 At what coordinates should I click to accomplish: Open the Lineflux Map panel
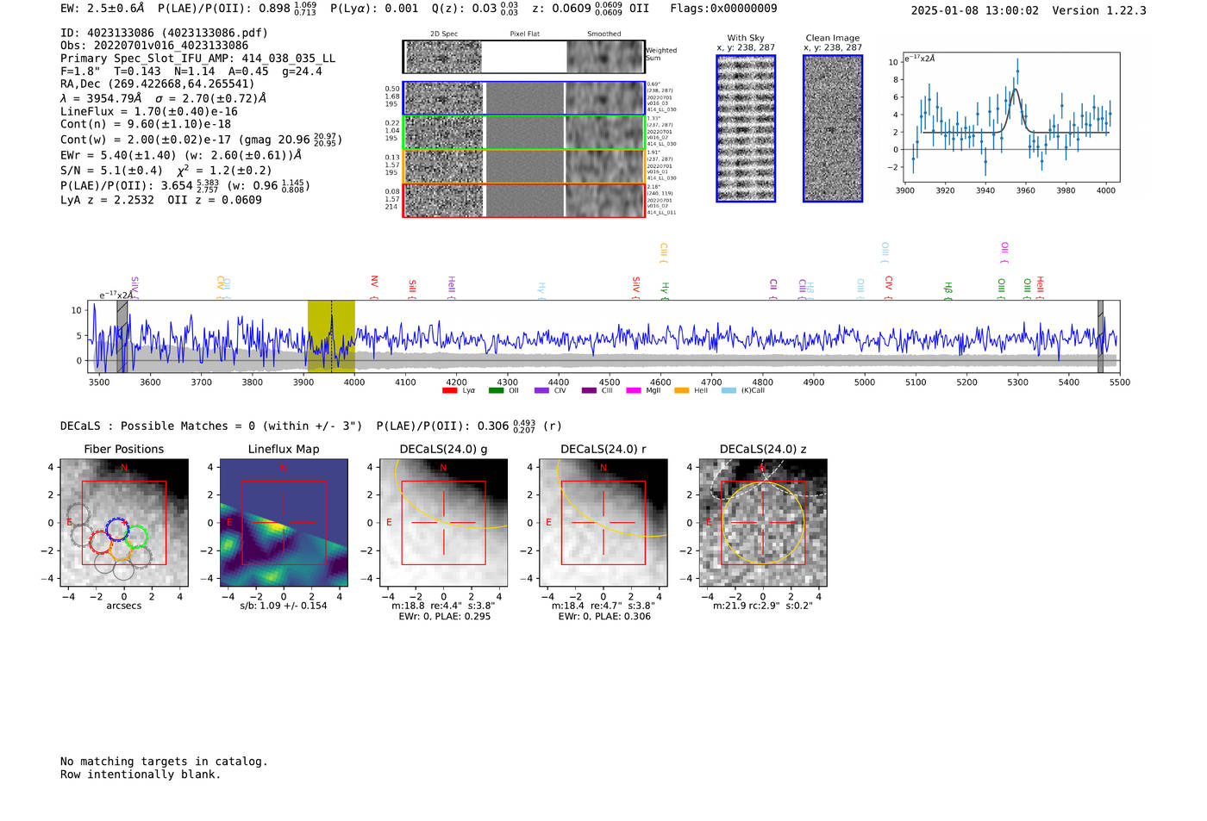coord(284,521)
